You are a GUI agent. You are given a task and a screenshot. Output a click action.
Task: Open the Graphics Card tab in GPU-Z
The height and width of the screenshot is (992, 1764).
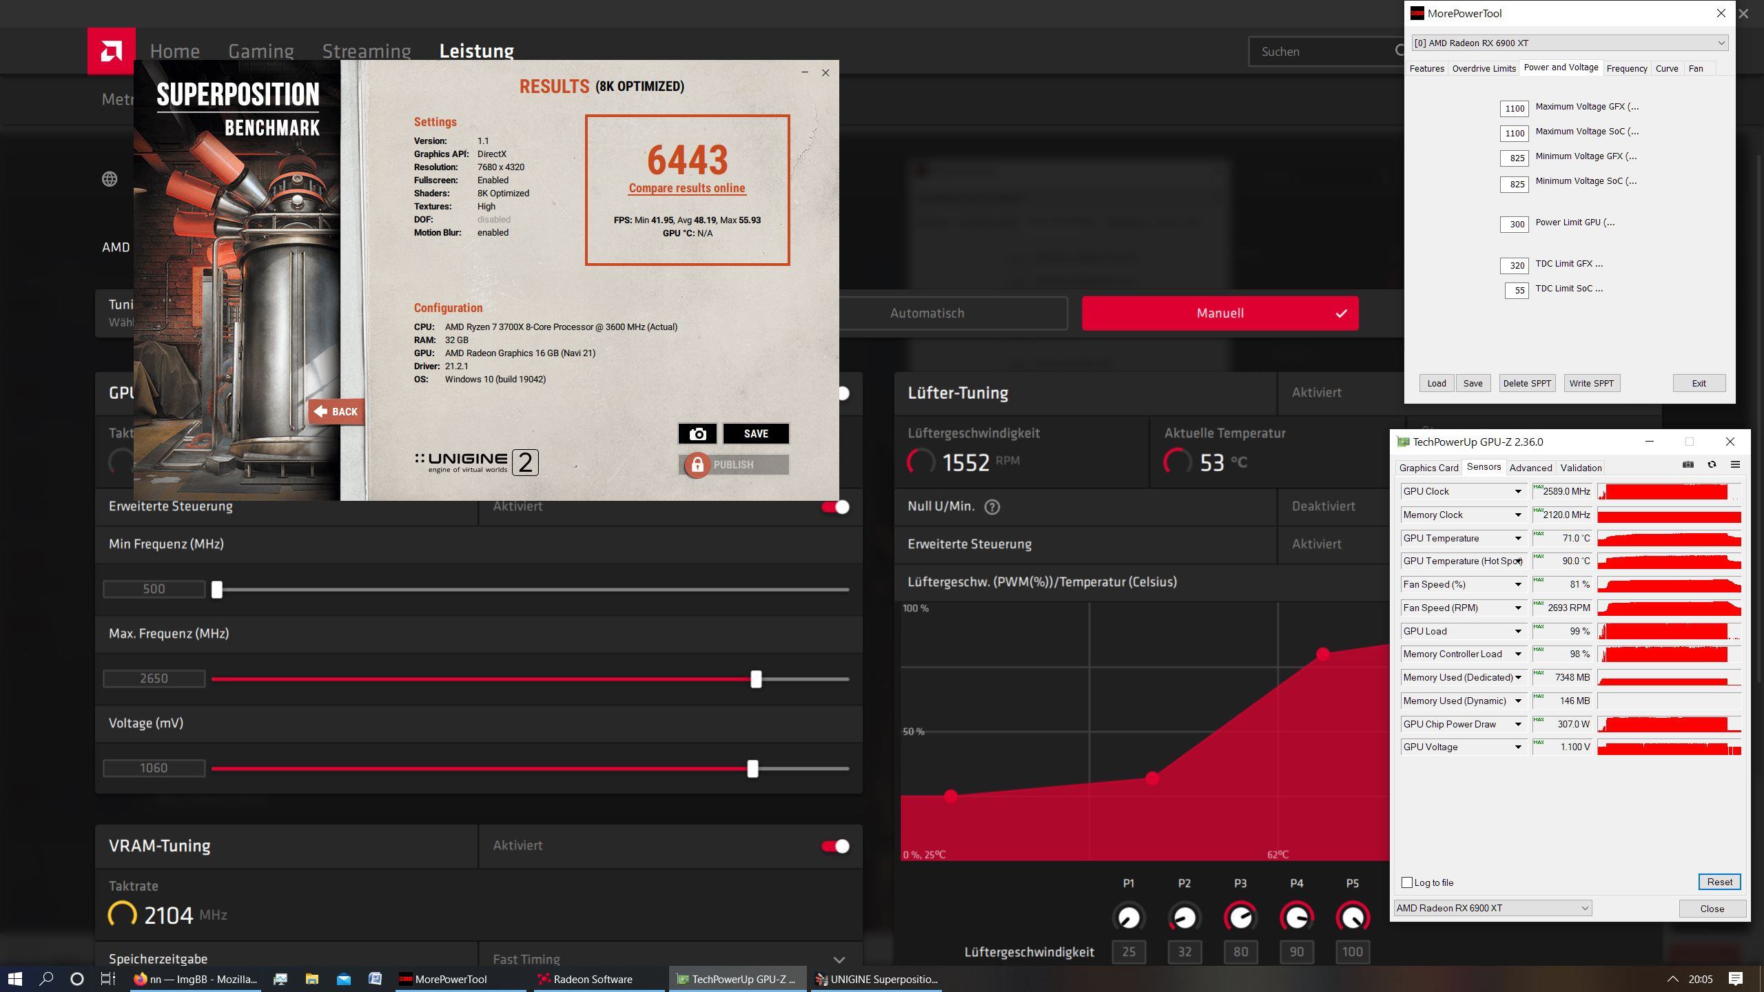coord(1428,468)
